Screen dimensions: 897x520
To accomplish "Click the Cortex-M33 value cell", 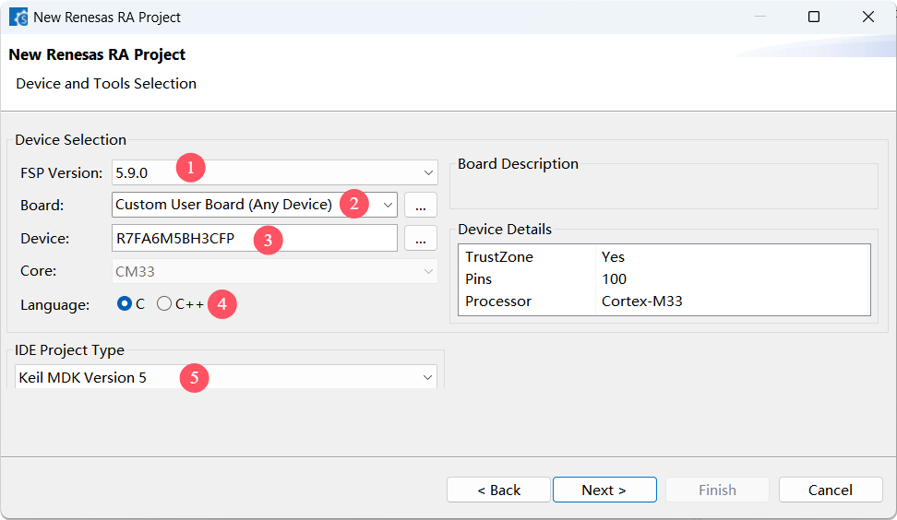I will (642, 301).
